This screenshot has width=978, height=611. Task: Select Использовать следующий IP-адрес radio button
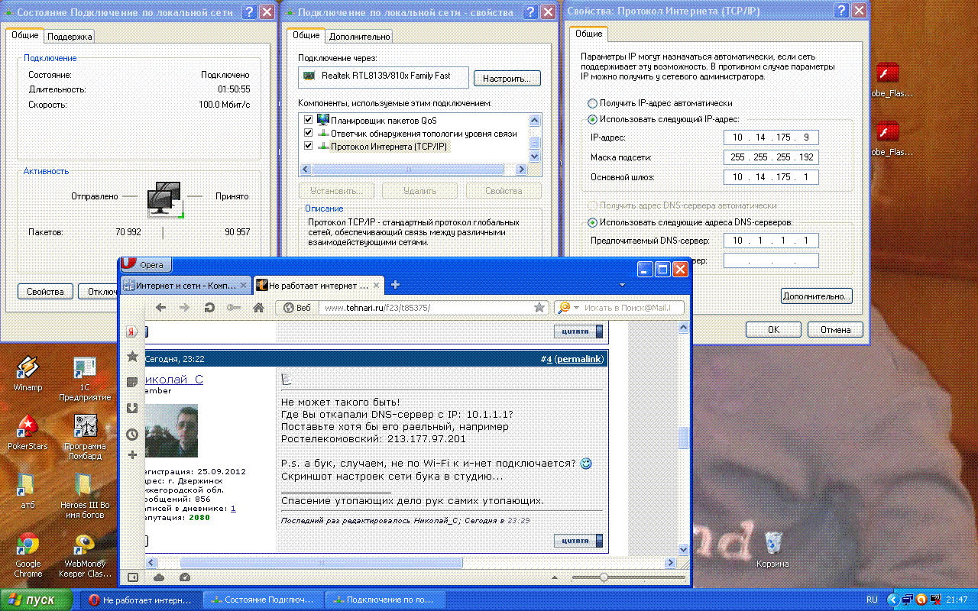[x=592, y=119]
